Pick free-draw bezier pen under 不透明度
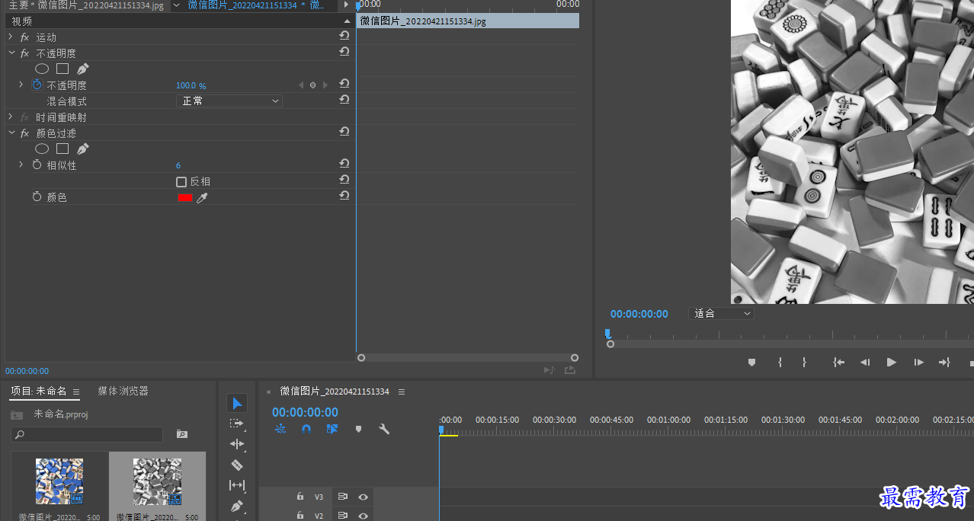The width and height of the screenshot is (974, 521). pos(83,69)
